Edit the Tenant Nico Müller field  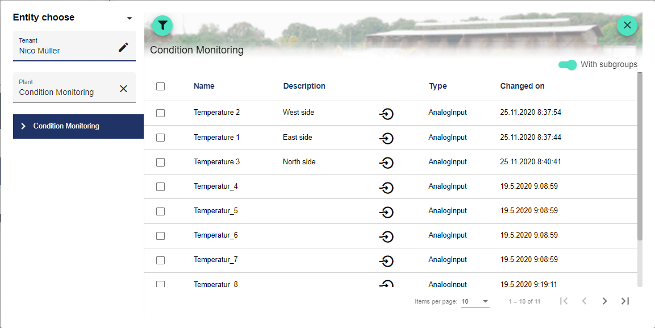pos(123,47)
